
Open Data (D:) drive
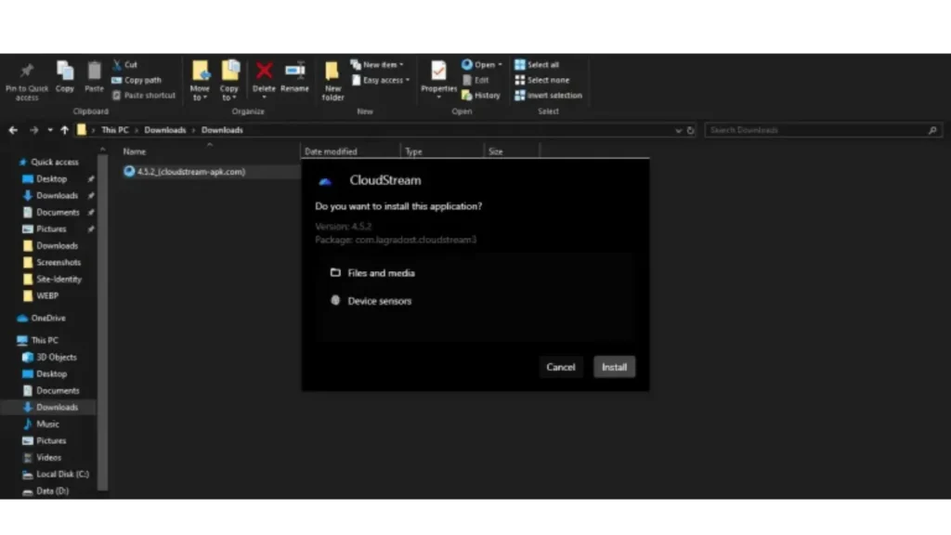tap(46, 491)
